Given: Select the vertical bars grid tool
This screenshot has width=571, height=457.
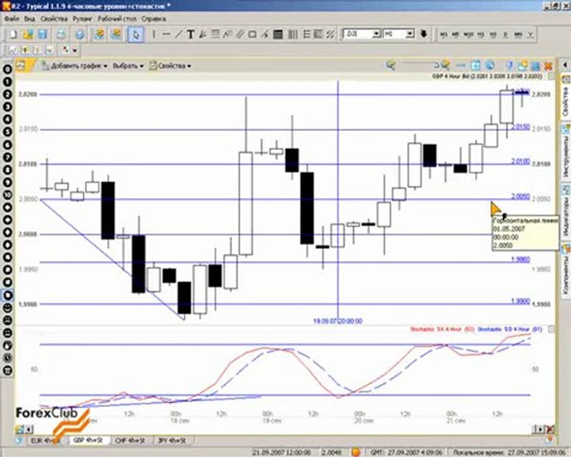Looking at the screenshot, I should coord(292,34).
